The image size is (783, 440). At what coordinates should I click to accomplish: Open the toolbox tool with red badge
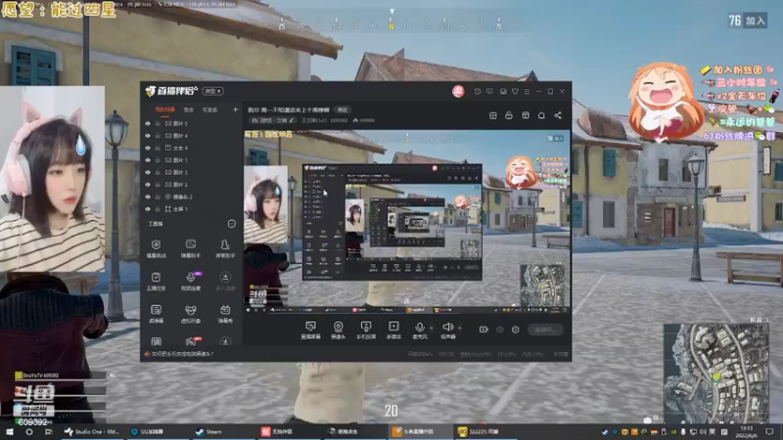tap(191, 341)
